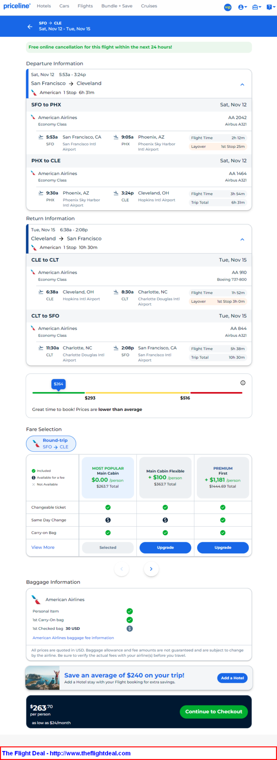The height and width of the screenshot is (760, 277).
Task: Collapse the San Francisco to Cleveland departure details
Action: (242, 84)
